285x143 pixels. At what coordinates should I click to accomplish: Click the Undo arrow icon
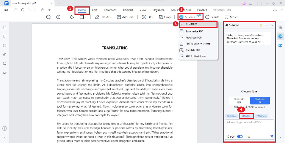[x=30, y=10]
